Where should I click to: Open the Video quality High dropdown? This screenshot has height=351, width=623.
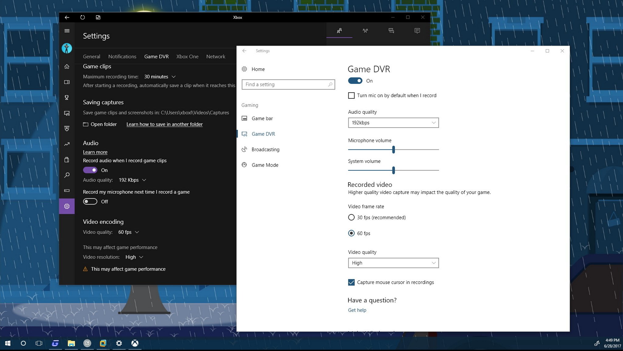(x=393, y=263)
